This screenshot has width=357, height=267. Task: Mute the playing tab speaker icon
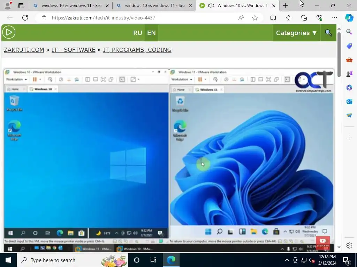coord(211,6)
